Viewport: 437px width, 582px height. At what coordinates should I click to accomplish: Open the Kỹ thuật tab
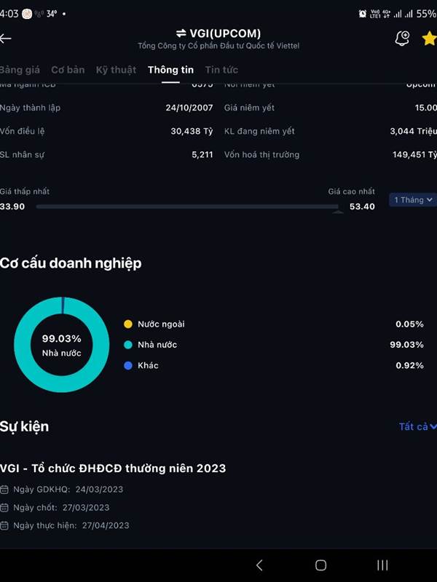(x=116, y=70)
